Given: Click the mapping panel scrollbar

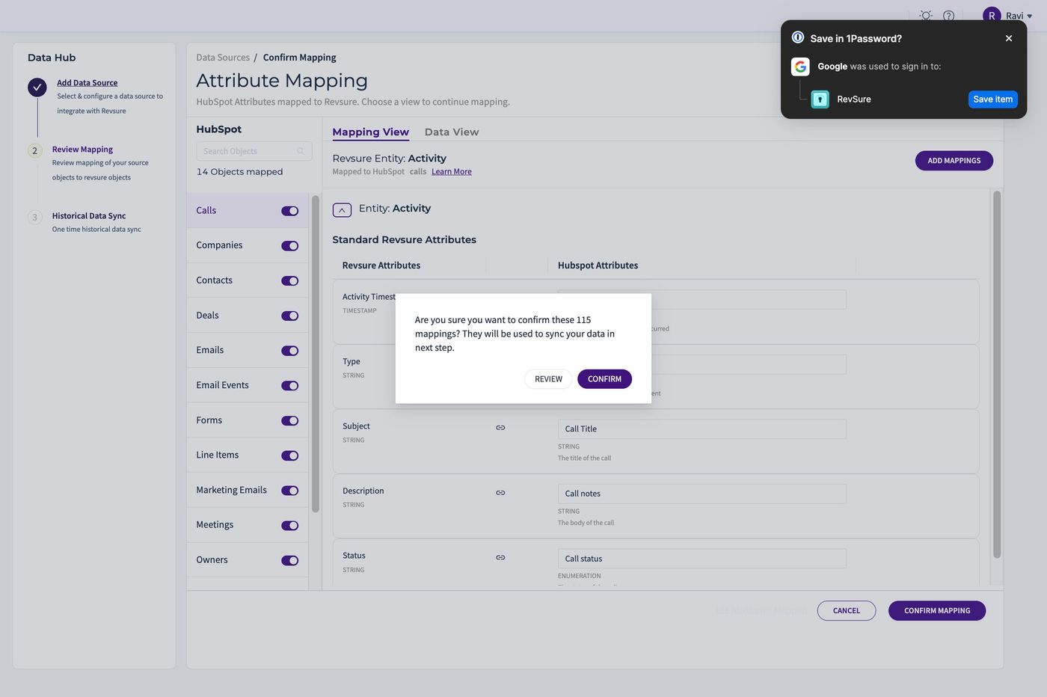Looking at the screenshot, I should tap(996, 375).
